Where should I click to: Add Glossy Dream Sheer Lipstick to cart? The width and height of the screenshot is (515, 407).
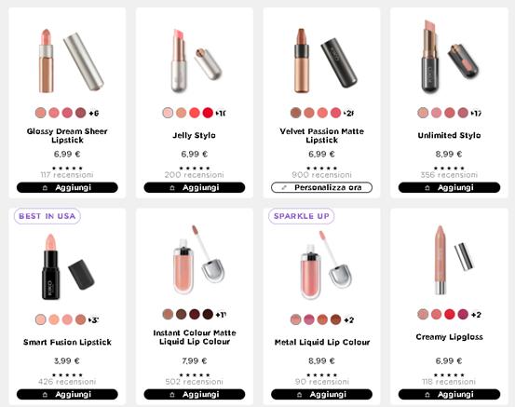tap(67, 187)
